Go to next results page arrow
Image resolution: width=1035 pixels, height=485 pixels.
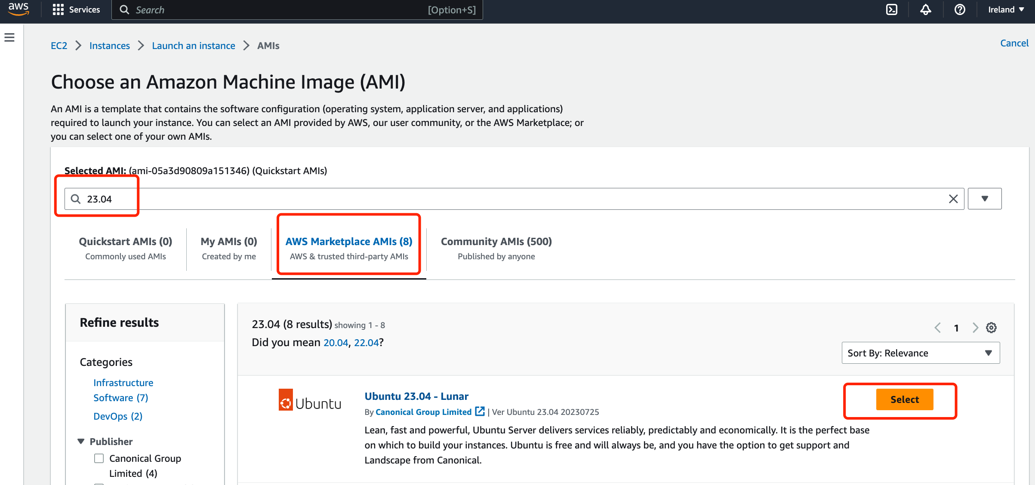coord(975,328)
